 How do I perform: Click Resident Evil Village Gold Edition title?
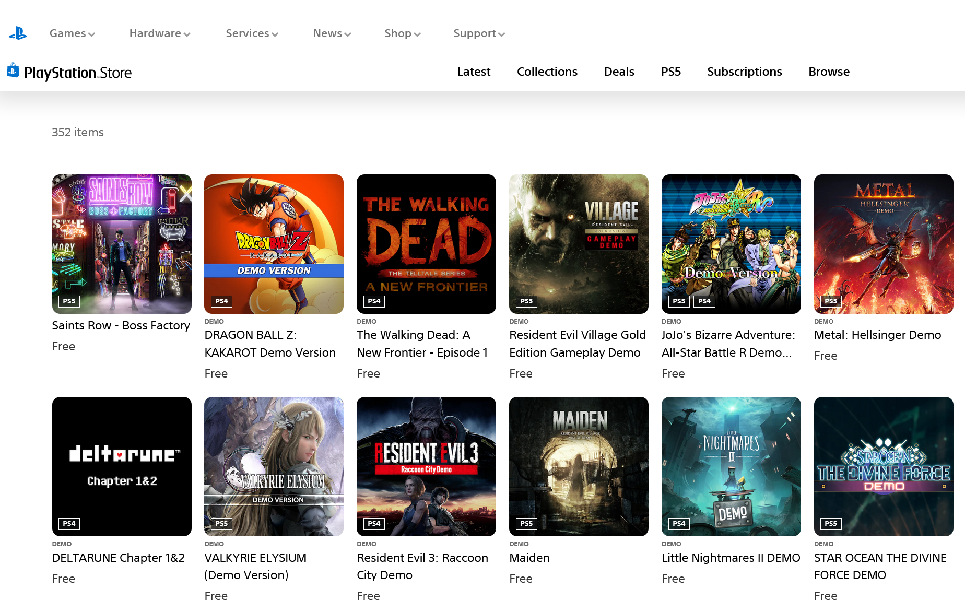point(578,344)
